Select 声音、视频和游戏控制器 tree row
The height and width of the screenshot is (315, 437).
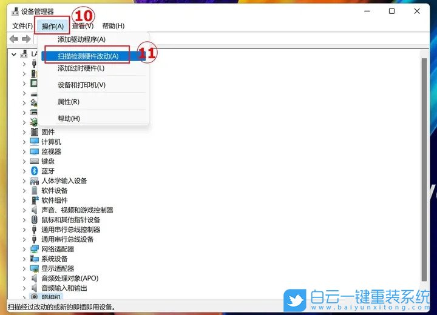(x=77, y=210)
